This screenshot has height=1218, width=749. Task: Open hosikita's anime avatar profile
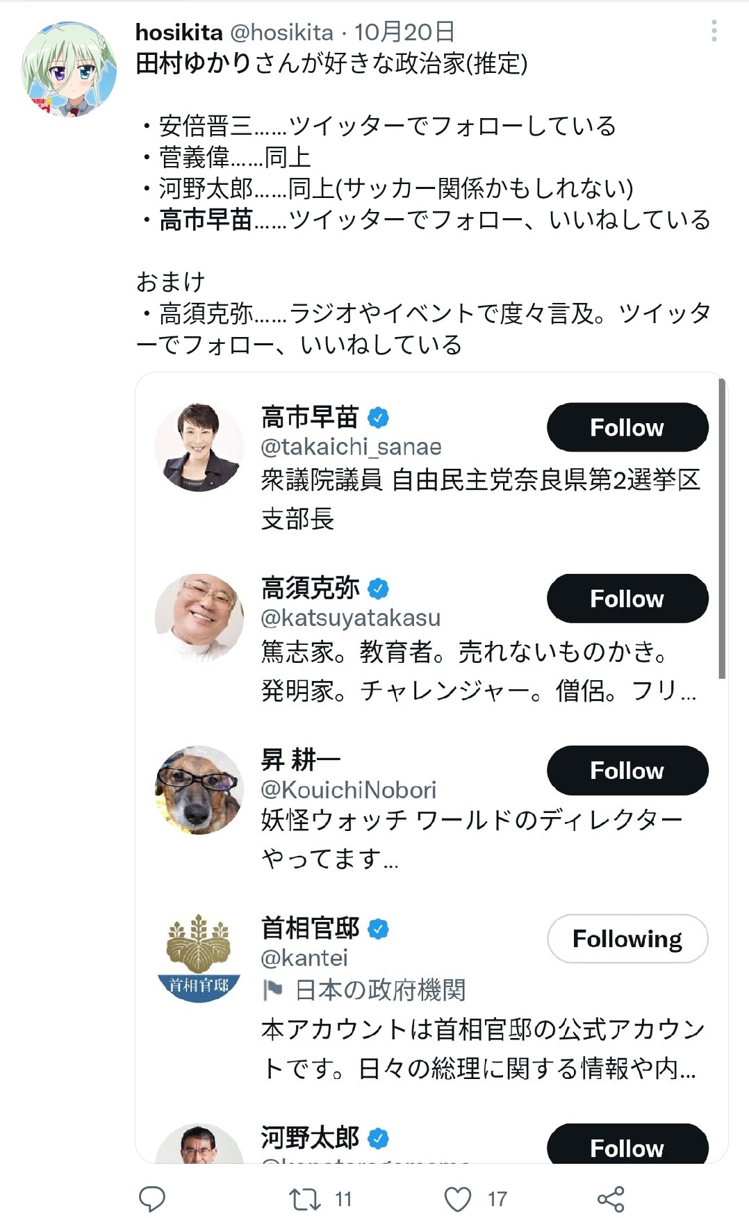point(69,69)
